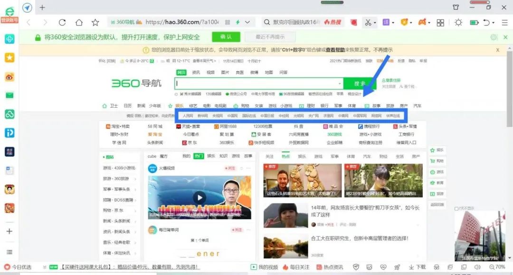Open the browser main menu hamburger icon
Screen dimensions: 513x275
pyautogui.click(x=505, y=23)
